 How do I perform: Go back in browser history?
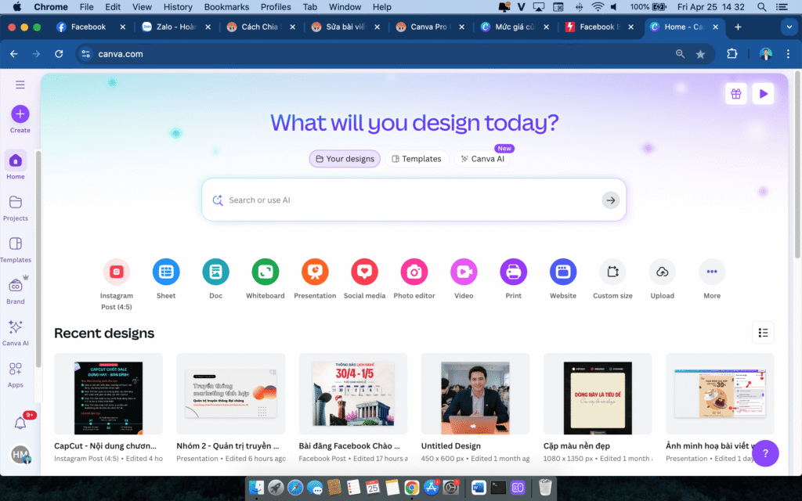click(x=14, y=54)
